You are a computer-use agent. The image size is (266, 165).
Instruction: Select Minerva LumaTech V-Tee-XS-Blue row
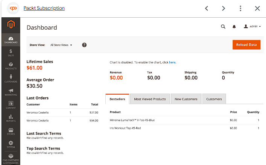[x=185, y=120]
